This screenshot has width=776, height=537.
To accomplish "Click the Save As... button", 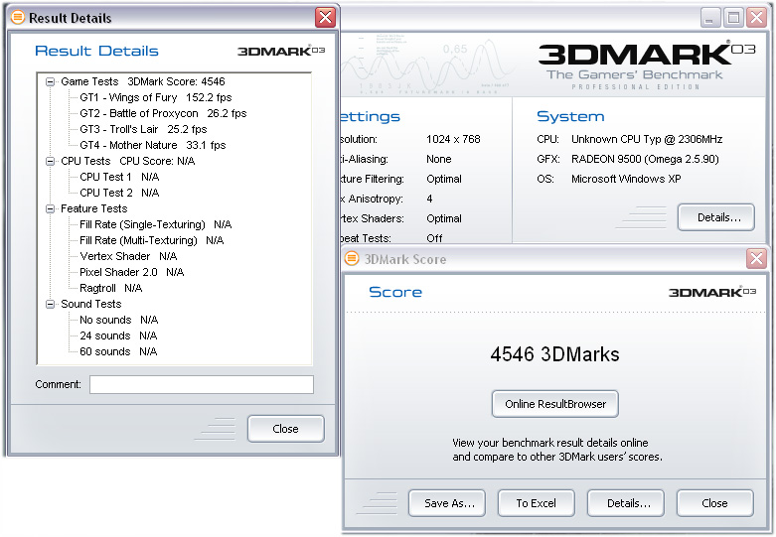I will (448, 503).
